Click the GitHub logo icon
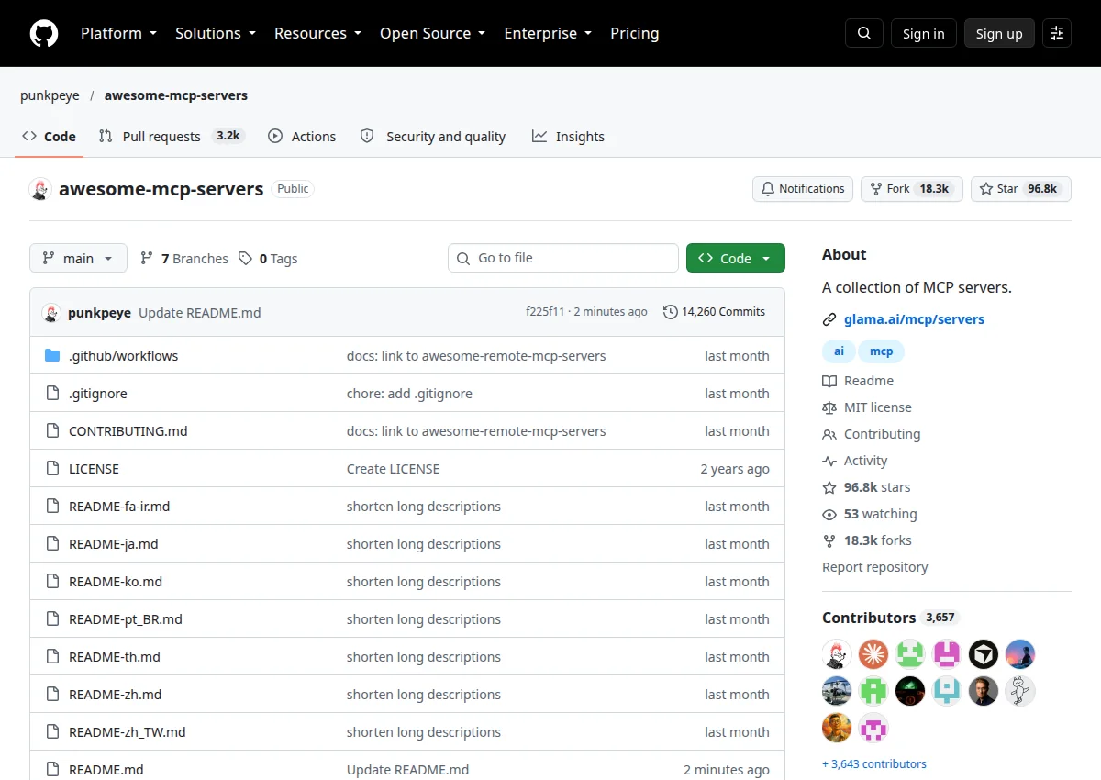The image size is (1101, 780). (44, 33)
